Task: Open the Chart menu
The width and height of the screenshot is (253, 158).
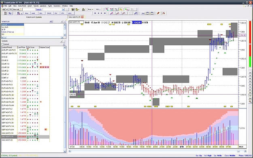Action: [30, 6]
